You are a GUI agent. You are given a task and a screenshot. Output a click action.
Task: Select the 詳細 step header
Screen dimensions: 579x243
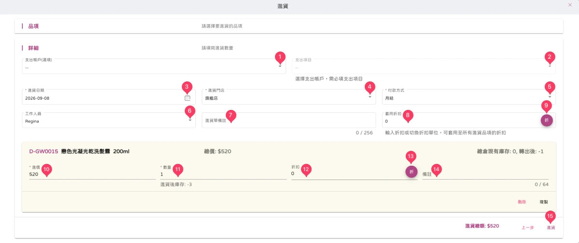[33, 48]
